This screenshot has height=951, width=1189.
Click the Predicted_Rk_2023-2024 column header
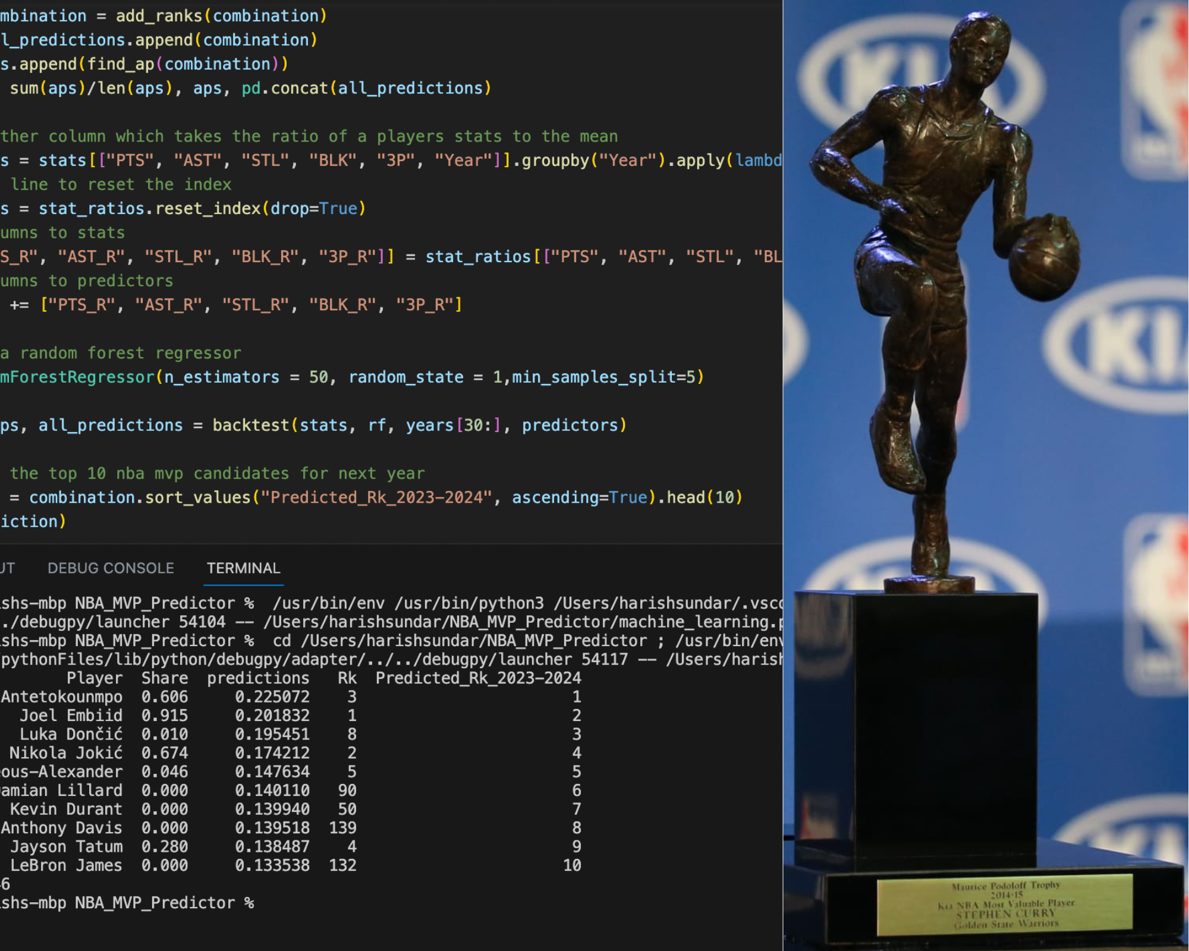coord(478,678)
